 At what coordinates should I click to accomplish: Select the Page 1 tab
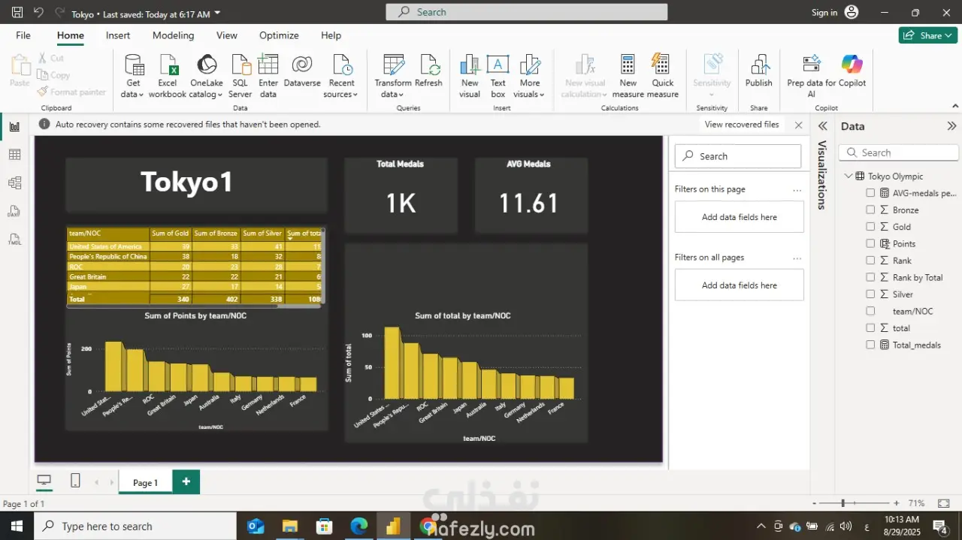click(x=145, y=482)
